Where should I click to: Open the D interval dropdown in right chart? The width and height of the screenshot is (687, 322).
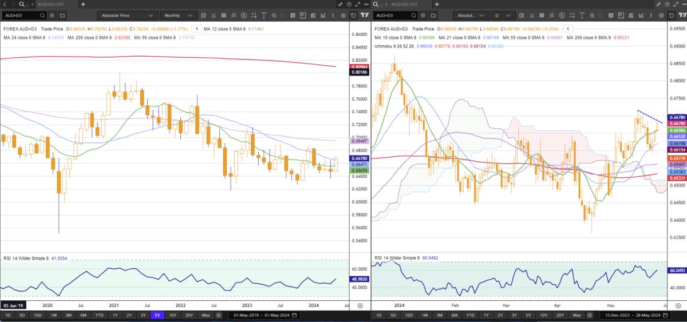tap(503, 15)
